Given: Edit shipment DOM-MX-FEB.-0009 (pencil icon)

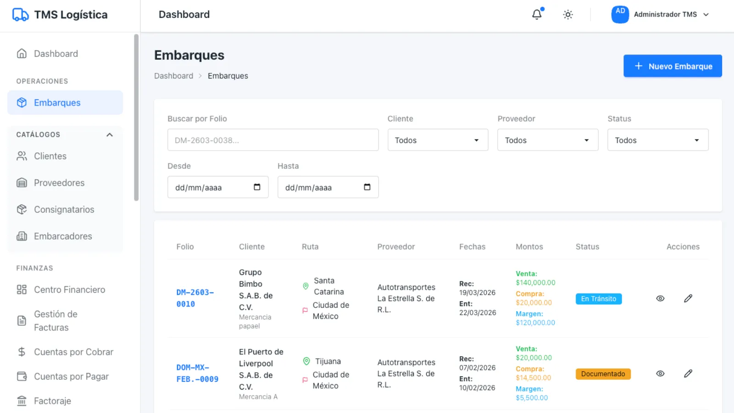Looking at the screenshot, I should click(x=688, y=374).
